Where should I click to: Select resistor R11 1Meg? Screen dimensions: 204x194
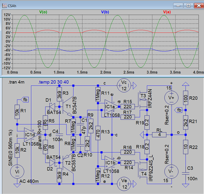tap(98, 94)
